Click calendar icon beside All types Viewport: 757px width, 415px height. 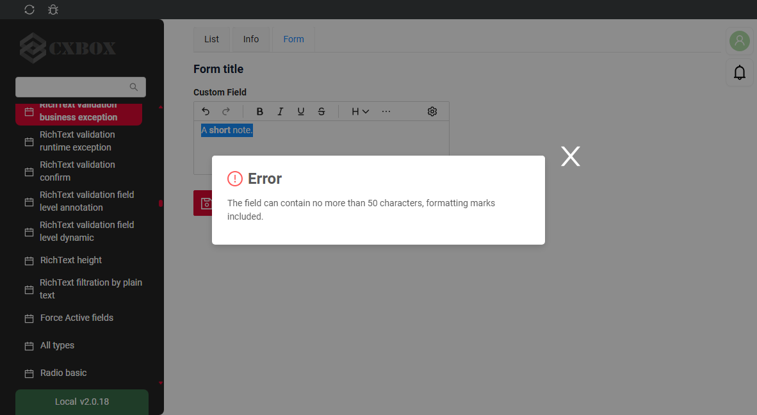pyautogui.click(x=29, y=346)
